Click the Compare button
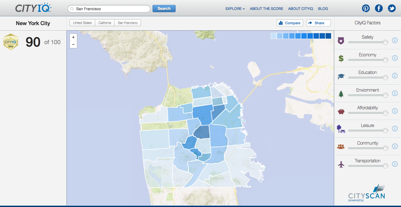Image resolution: width=401 pixels, height=207 pixels. pos(290,23)
